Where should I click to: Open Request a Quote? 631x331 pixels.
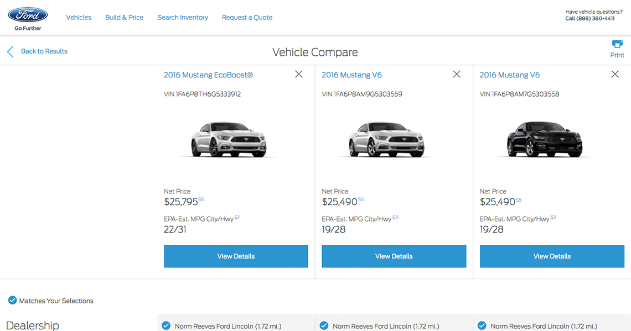(x=247, y=18)
